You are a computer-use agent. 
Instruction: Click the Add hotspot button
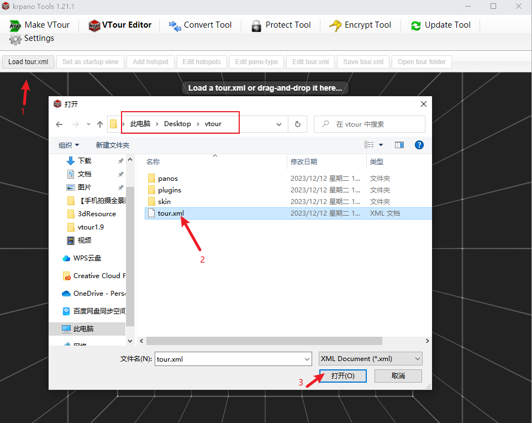pyautogui.click(x=151, y=62)
